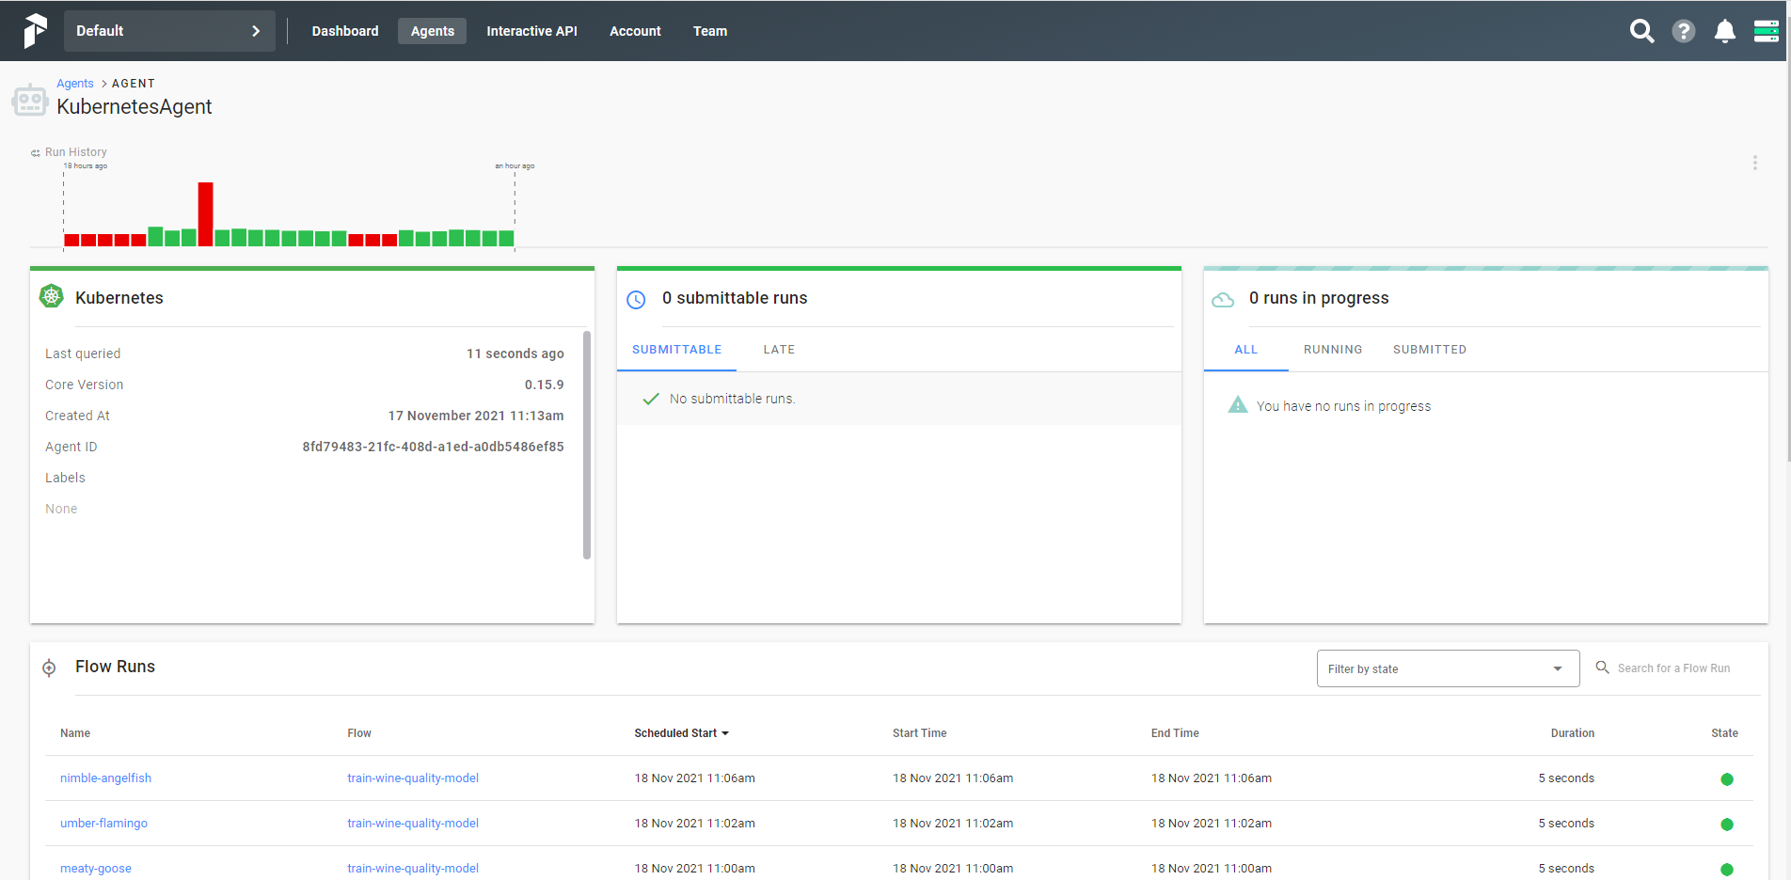The width and height of the screenshot is (1791, 880).
Task: Click the last green bar in Run History
Action: click(506, 238)
